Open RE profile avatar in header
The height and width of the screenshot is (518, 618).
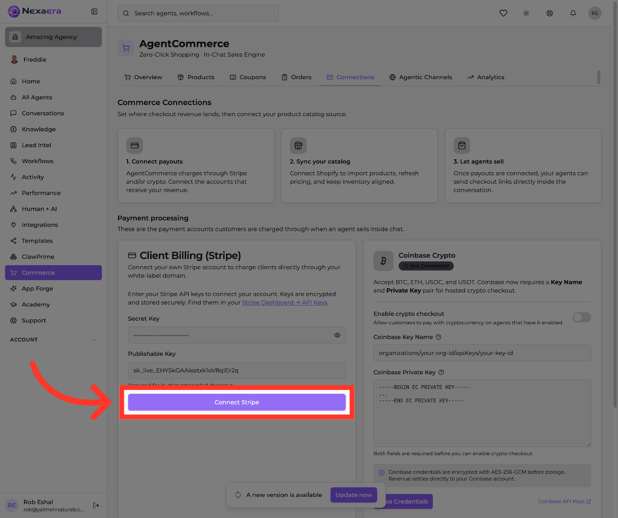[x=595, y=13]
